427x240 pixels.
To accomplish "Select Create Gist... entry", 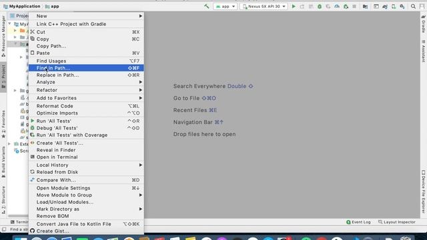I will (86, 231).
